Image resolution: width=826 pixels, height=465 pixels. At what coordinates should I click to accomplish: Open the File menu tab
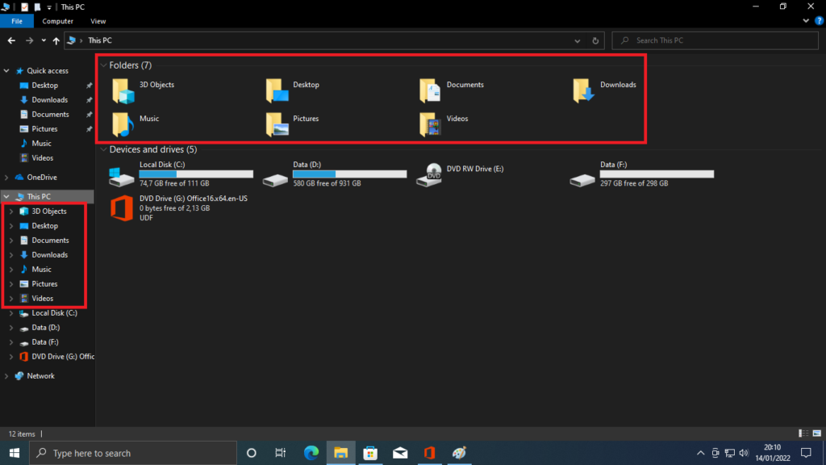pyautogui.click(x=17, y=21)
